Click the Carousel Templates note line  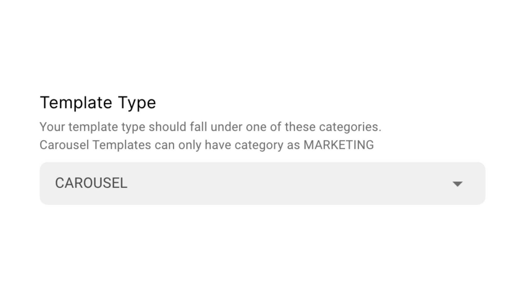click(207, 145)
